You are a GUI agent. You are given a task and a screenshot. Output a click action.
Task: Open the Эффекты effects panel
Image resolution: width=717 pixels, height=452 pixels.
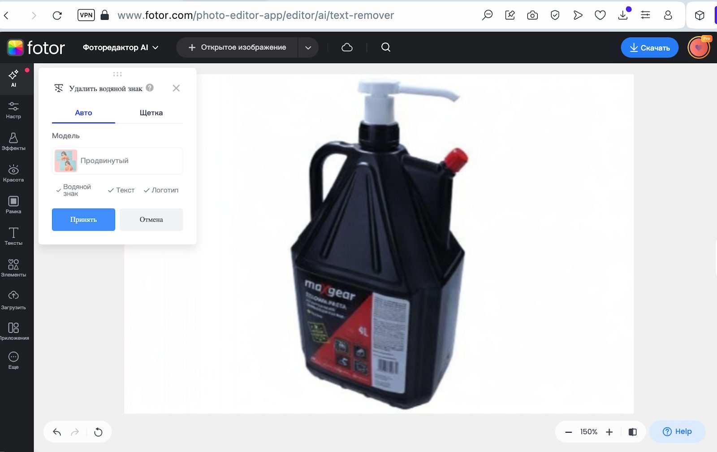point(13,142)
